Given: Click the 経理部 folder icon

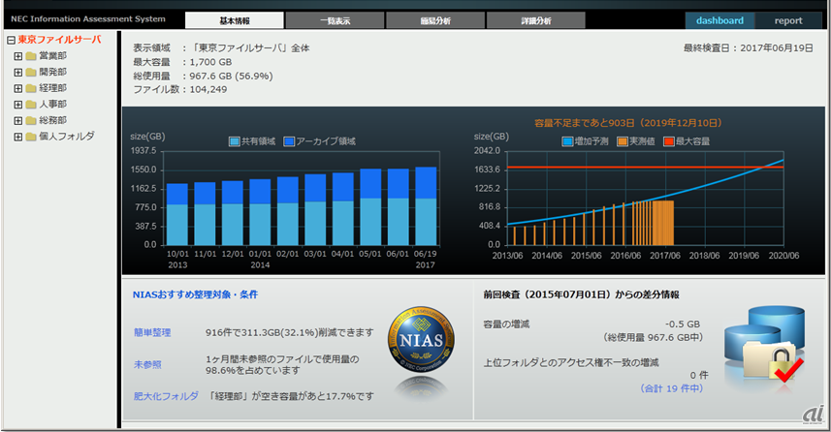Looking at the screenshot, I should tap(31, 88).
